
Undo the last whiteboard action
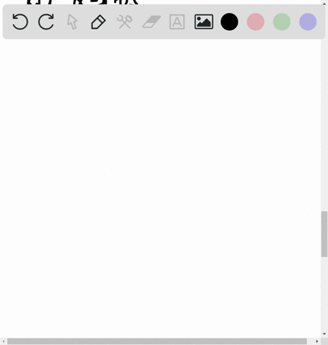pyautogui.click(x=20, y=22)
